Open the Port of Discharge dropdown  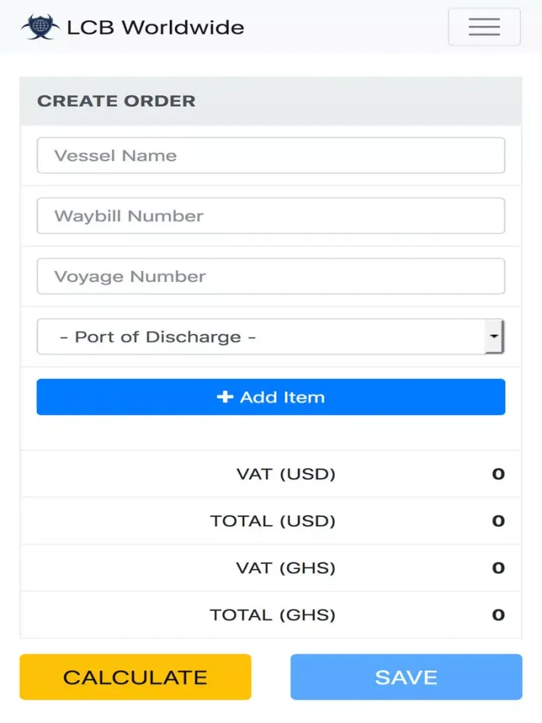click(270, 337)
